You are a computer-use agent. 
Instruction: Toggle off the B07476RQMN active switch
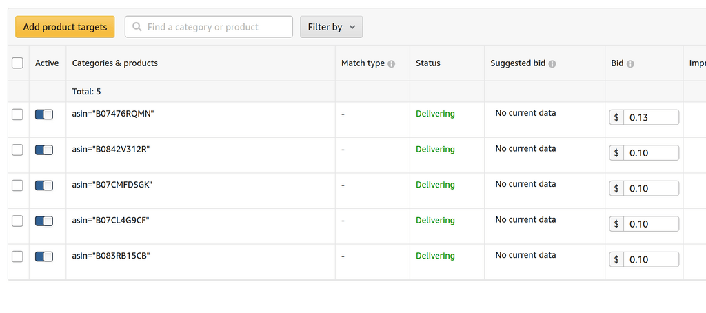pyautogui.click(x=44, y=114)
